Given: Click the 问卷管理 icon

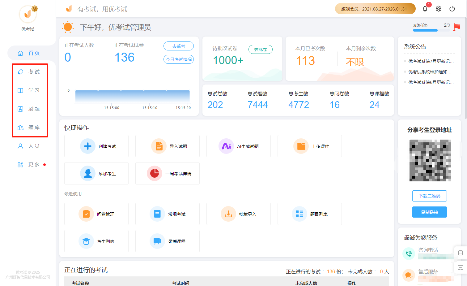Looking at the screenshot, I should 86,214.
